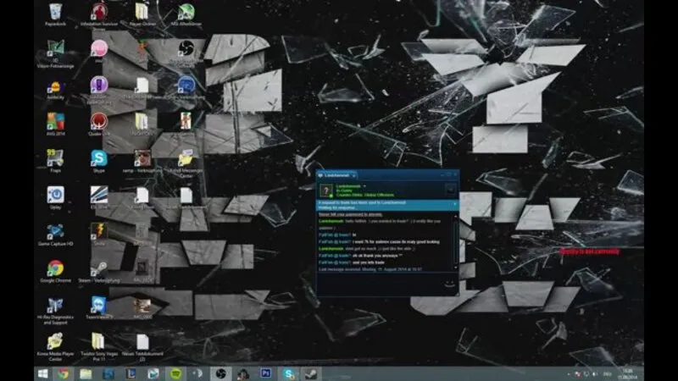
Task: Open Skype in the taskbar
Action: [288, 373]
